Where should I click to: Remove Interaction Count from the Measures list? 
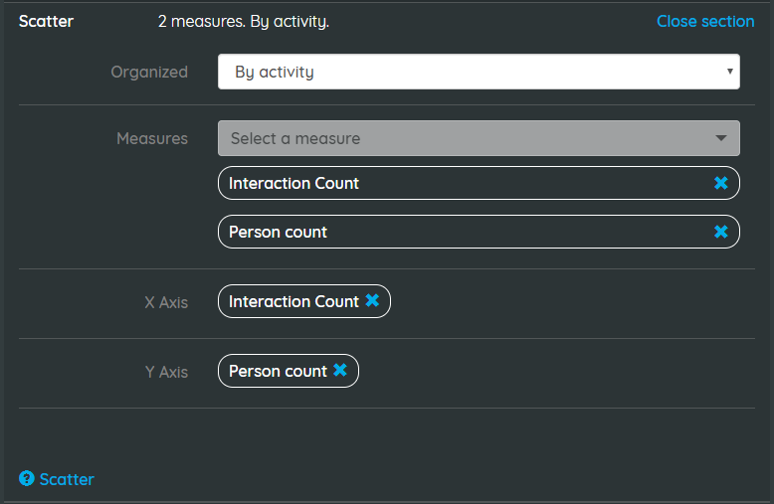click(720, 183)
